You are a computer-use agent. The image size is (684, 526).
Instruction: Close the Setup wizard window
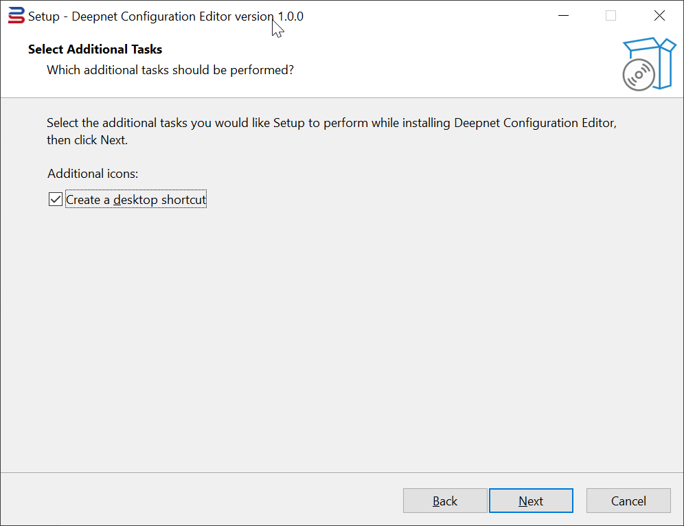(x=659, y=16)
